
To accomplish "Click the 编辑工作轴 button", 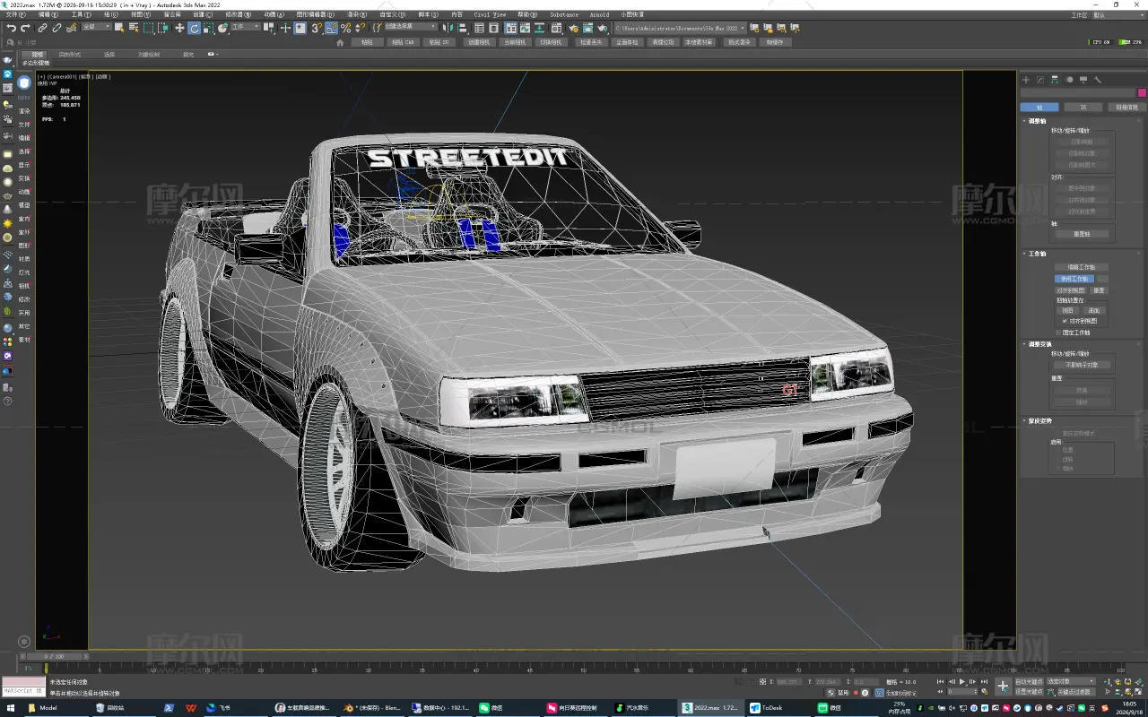I will [1082, 267].
